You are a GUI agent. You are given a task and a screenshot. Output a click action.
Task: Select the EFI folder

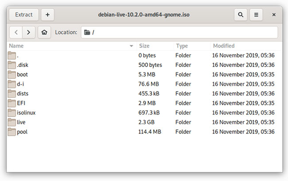click(21, 103)
